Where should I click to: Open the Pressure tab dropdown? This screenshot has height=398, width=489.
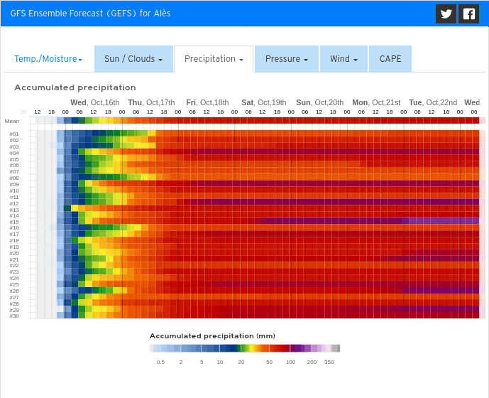click(287, 59)
